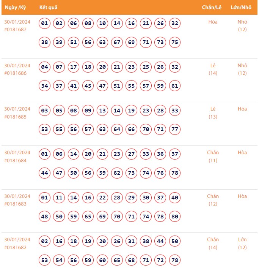This screenshot has height=272, width=259.
Task: Select "Lớn (12)" result for draw #0181682
Action: click(x=242, y=244)
